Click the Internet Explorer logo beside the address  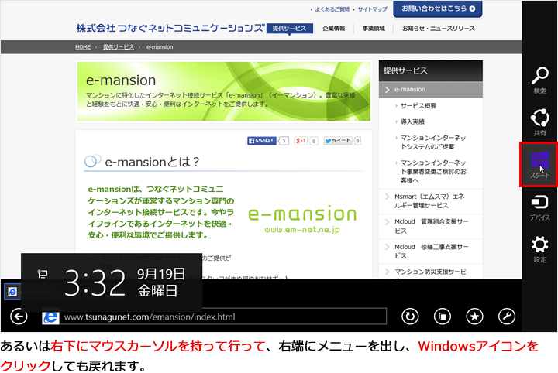click(x=50, y=317)
